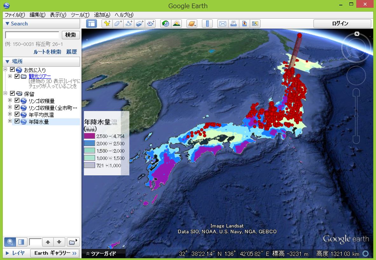The width and height of the screenshot is (376, 260).
Task: Add an image overlay from the toolbar
Action: pyautogui.click(x=140, y=23)
